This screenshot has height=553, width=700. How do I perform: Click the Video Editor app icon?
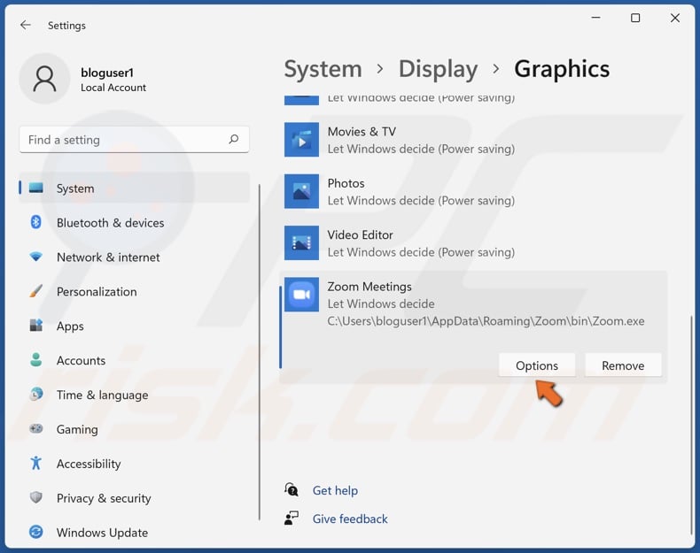click(301, 242)
